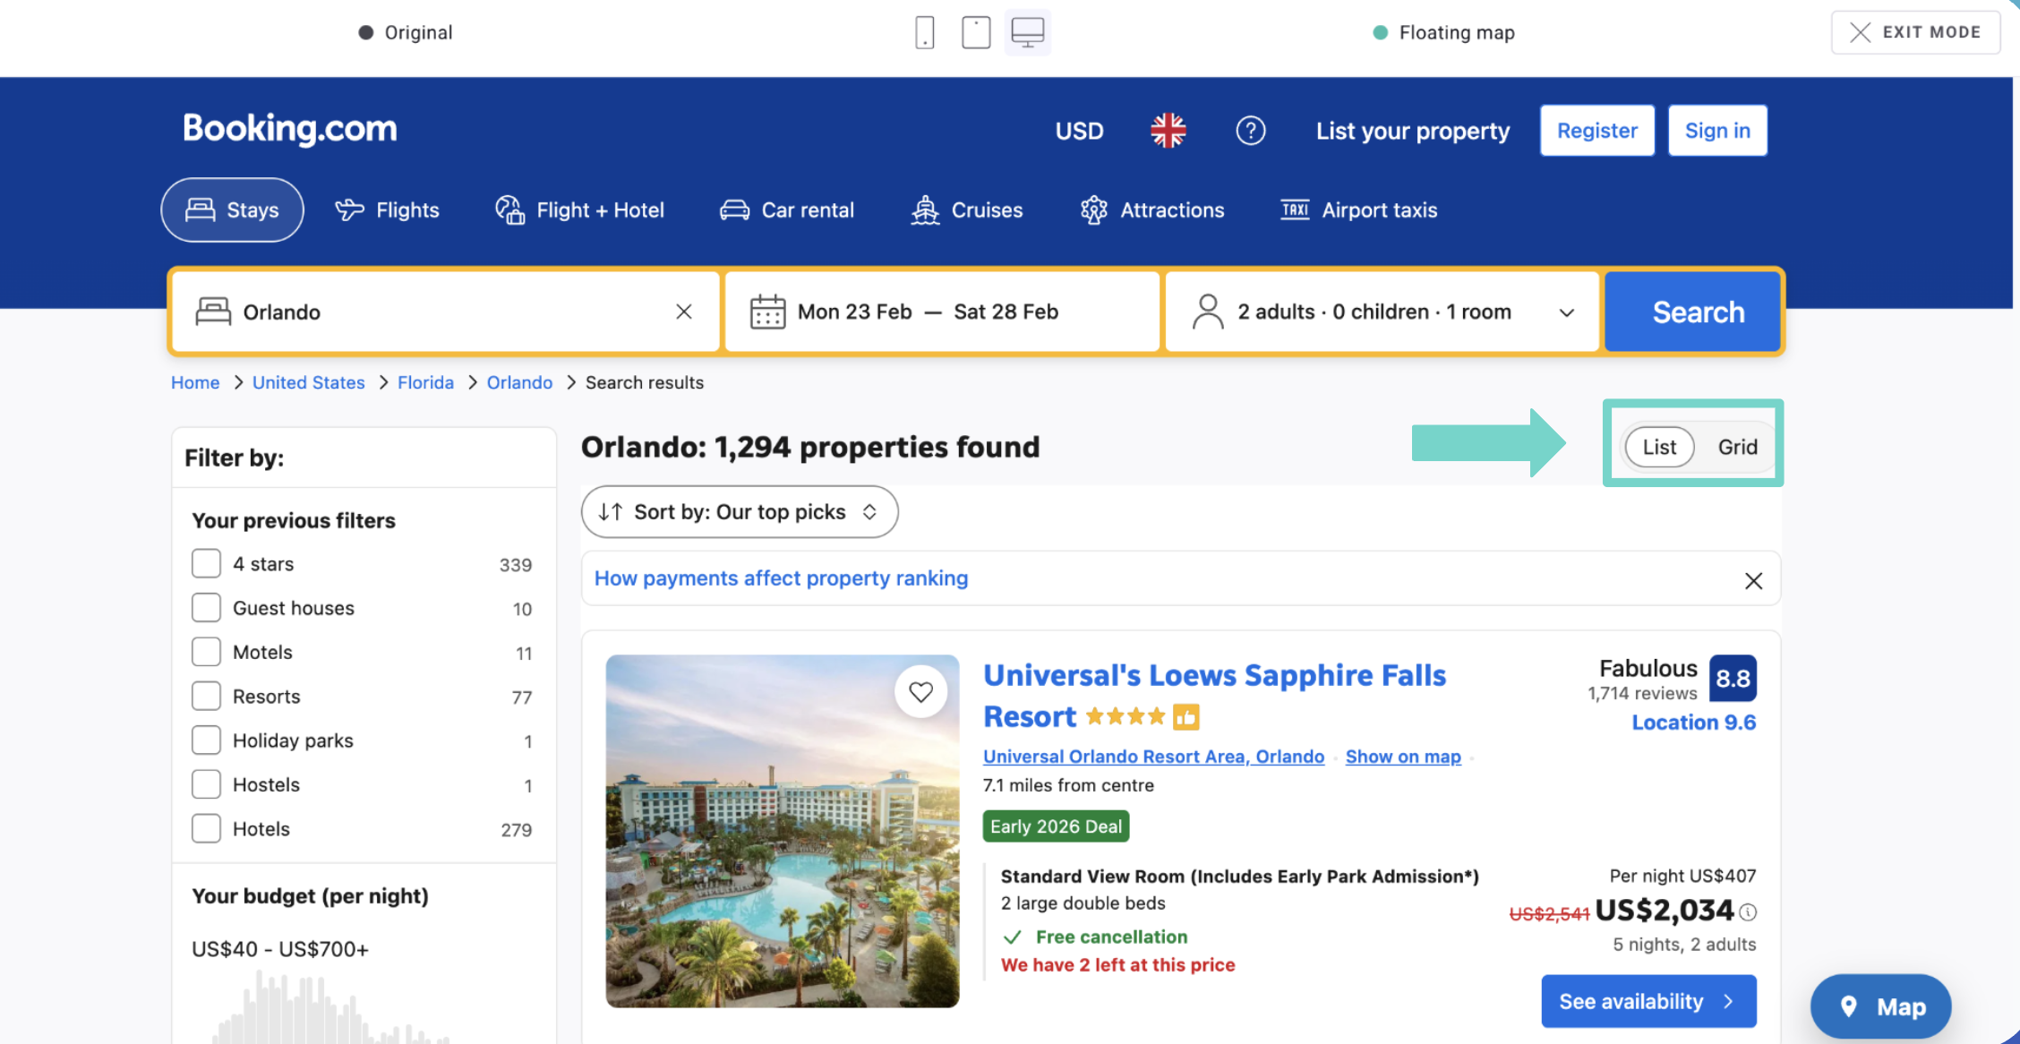Switch to the Flights tab
Image resolution: width=2020 pixels, height=1044 pixels.
pos(387,210)
